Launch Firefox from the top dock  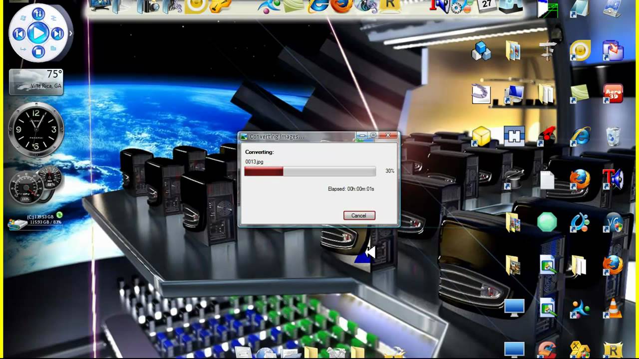point(342,5)
